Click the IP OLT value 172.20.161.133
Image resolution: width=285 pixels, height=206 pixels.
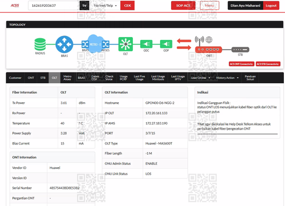(x=156, y=113)
